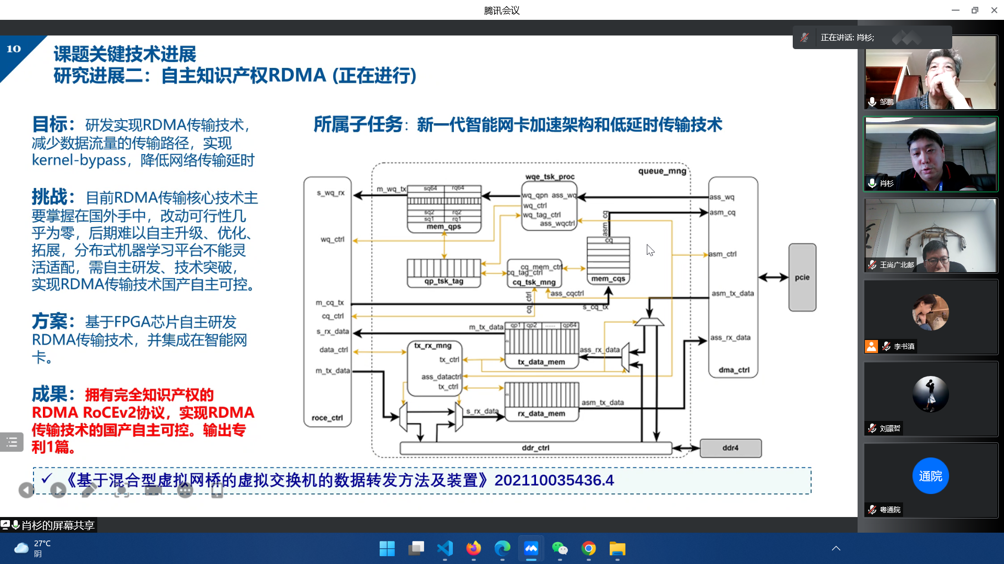This screenshot has height=564, width=1004.
Task: Click the 正在讲话: 肖杉 speaking indicator
Action: pos(847,38)
